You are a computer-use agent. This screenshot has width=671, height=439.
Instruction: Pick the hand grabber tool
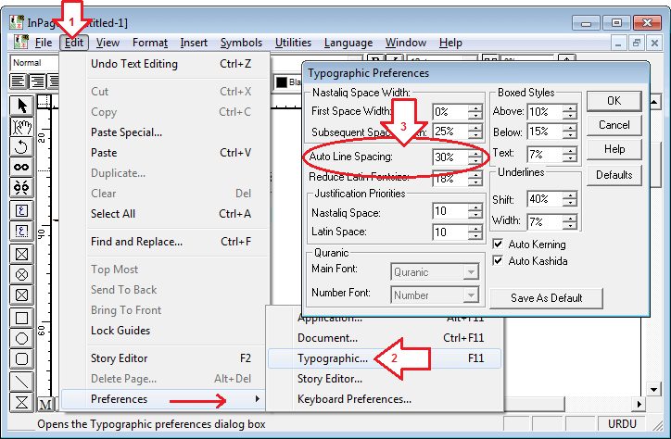pyautogui.click(x=22, y=126)
